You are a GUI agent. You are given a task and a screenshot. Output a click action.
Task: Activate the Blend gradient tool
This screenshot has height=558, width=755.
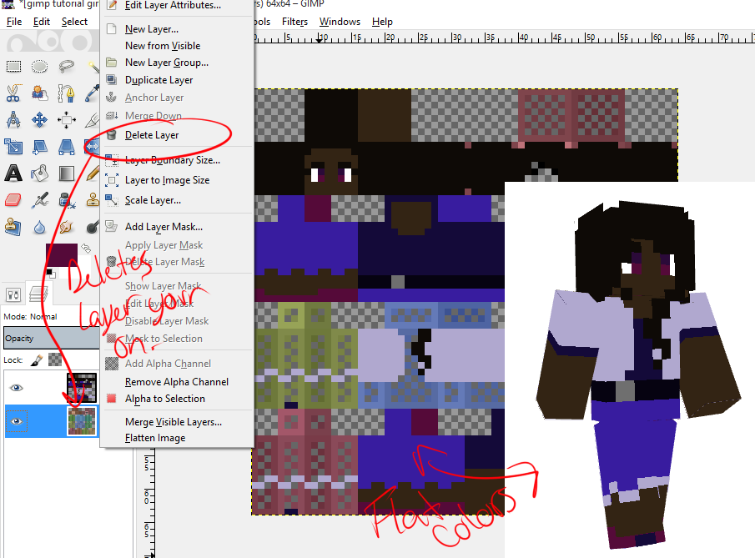tap(66, 173)
